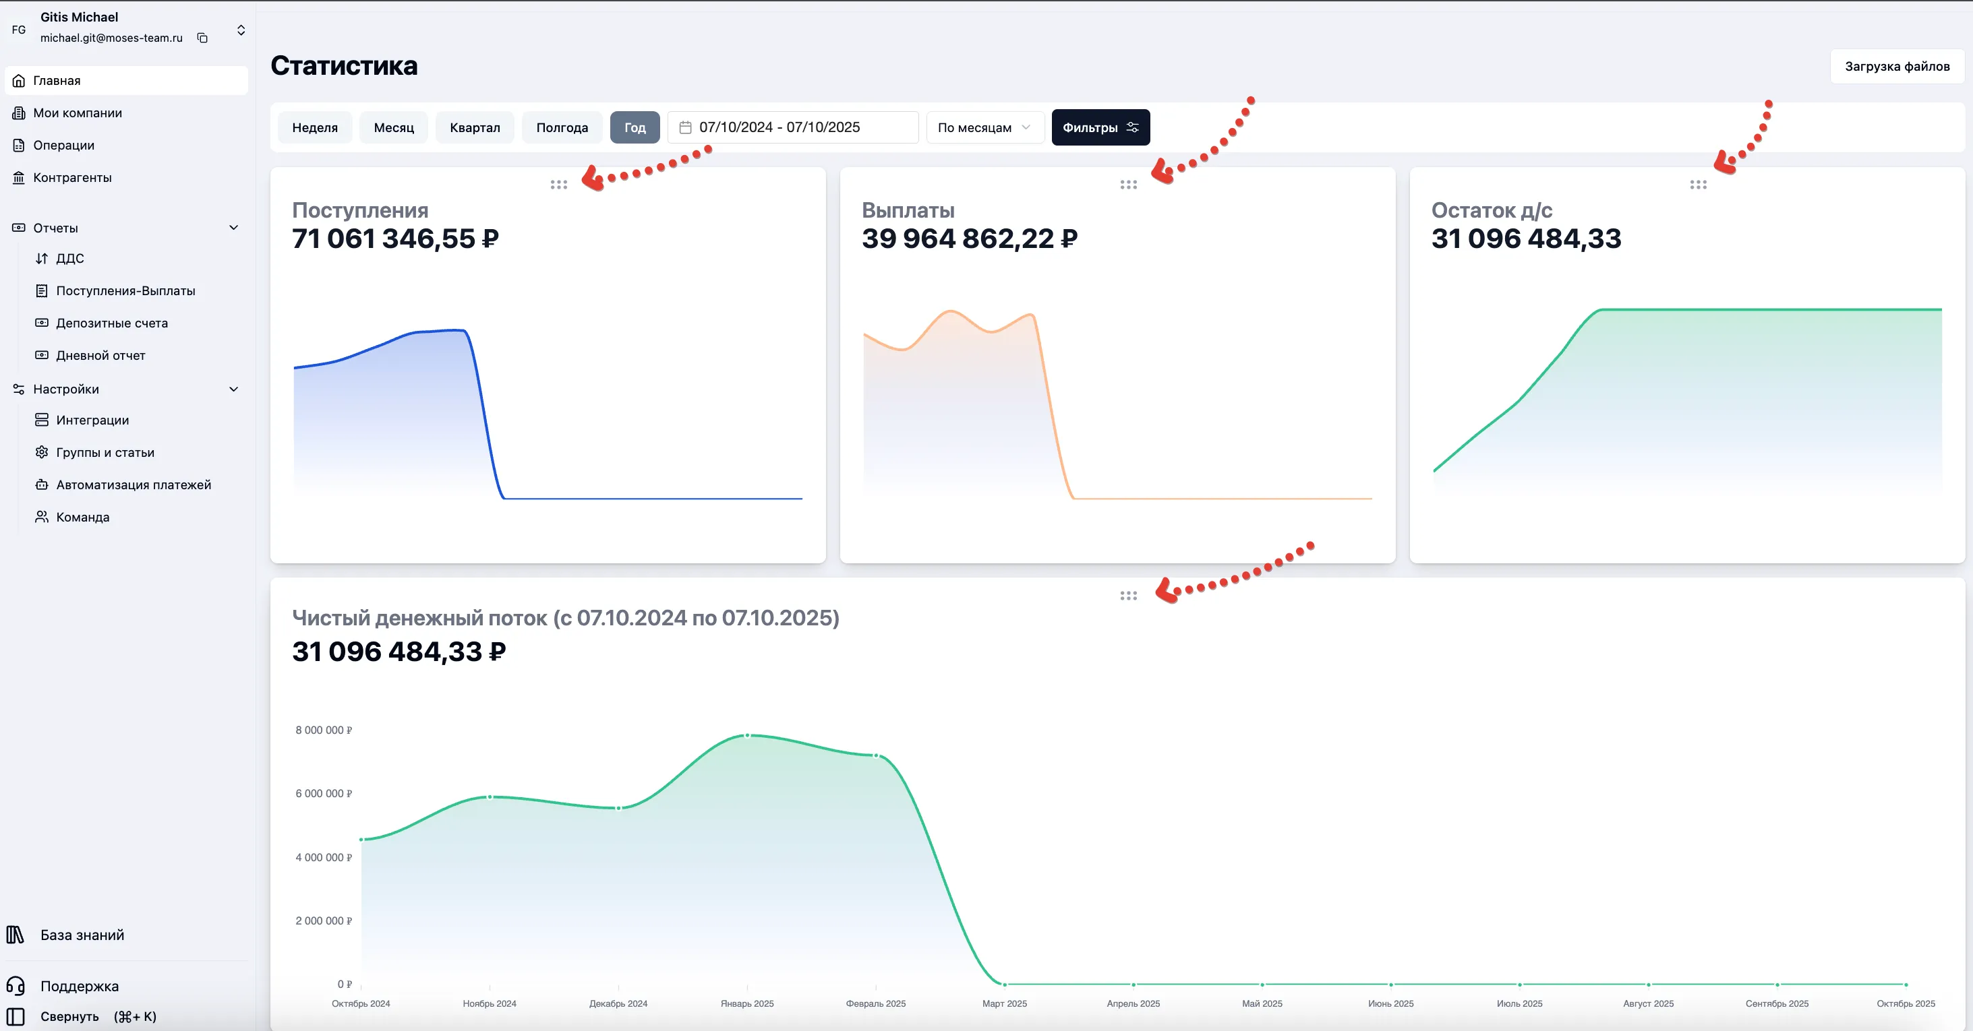Click the arrows icon beside ДДС
Screen dimensions: 1973x1031
(x=41, y=258)
